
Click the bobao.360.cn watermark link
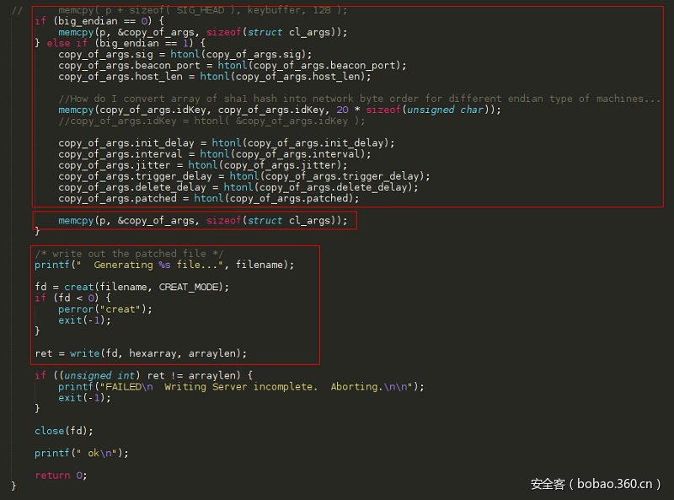click(608, 485)
